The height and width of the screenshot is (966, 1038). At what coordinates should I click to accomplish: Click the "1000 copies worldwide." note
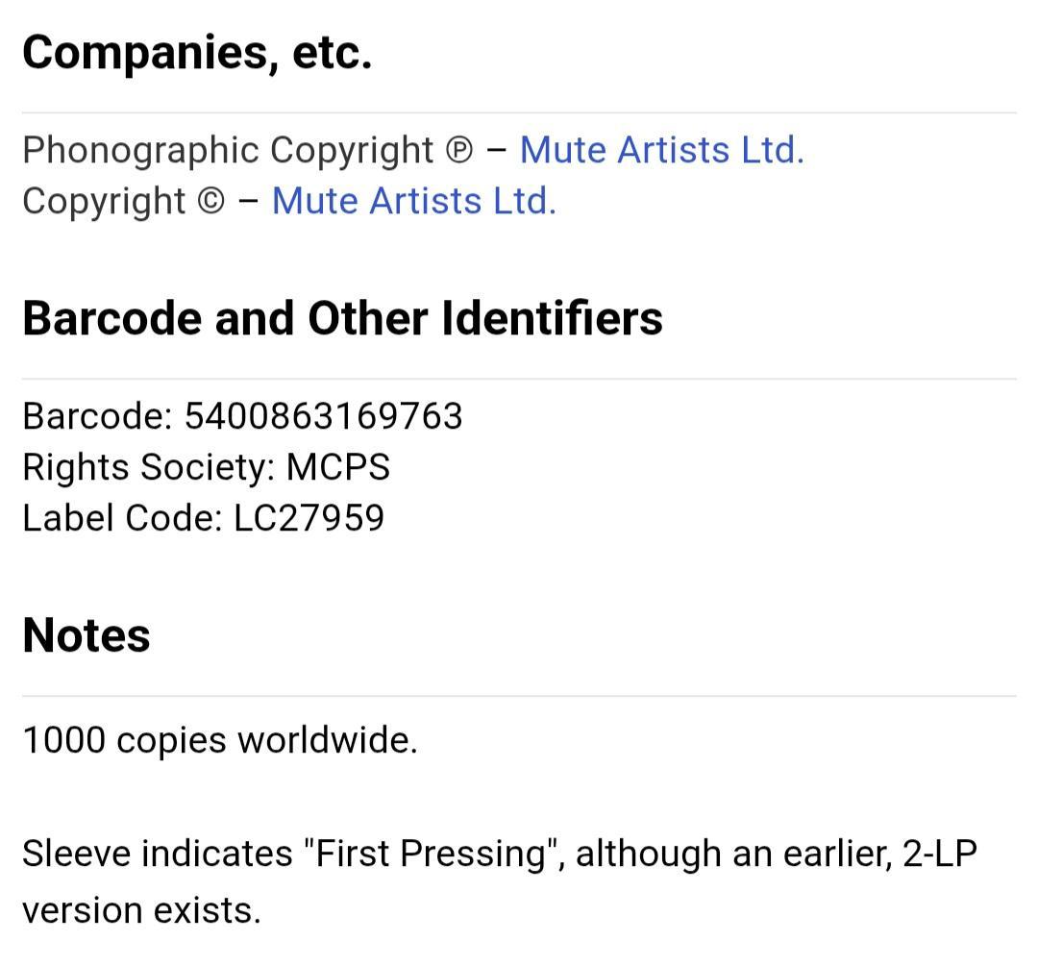(x=220, y=741)
